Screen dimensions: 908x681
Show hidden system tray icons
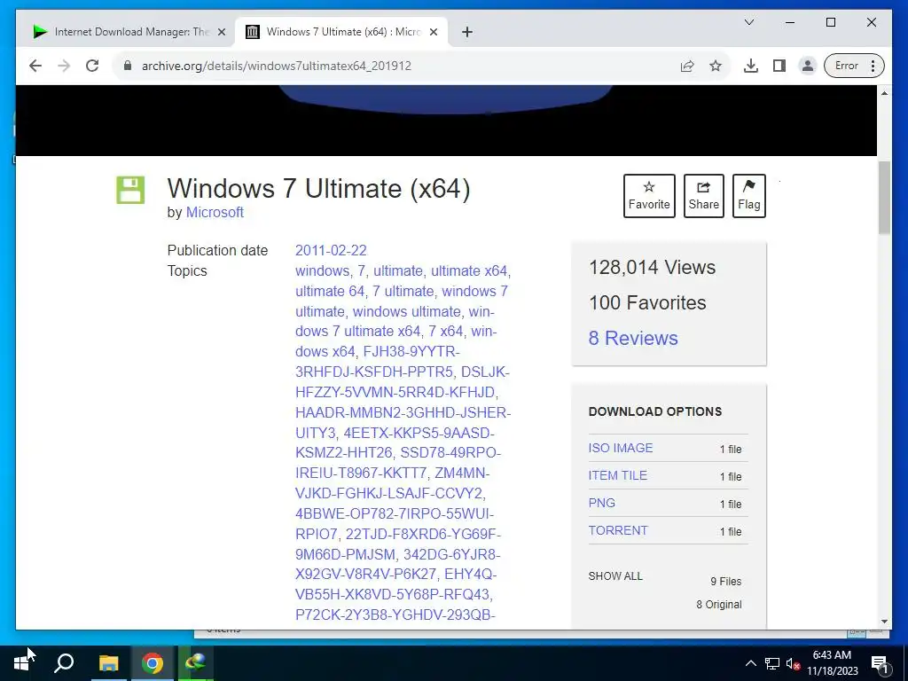[x=750, y=663]
